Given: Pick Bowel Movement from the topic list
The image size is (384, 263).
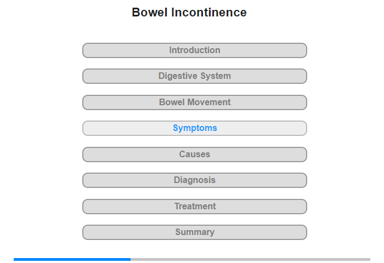Looking at the screenshot, I should (x=194, y=102).
